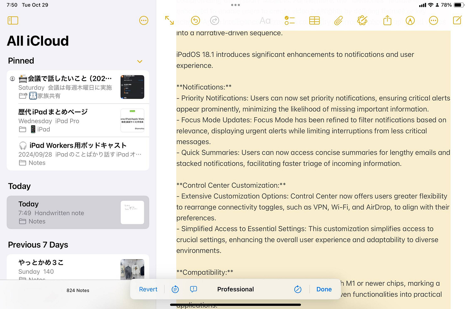The height and width of the screenshot is (309, 471).
Task: Open the 歴代iPadまとめページ note
Action: tap(78, 120)
